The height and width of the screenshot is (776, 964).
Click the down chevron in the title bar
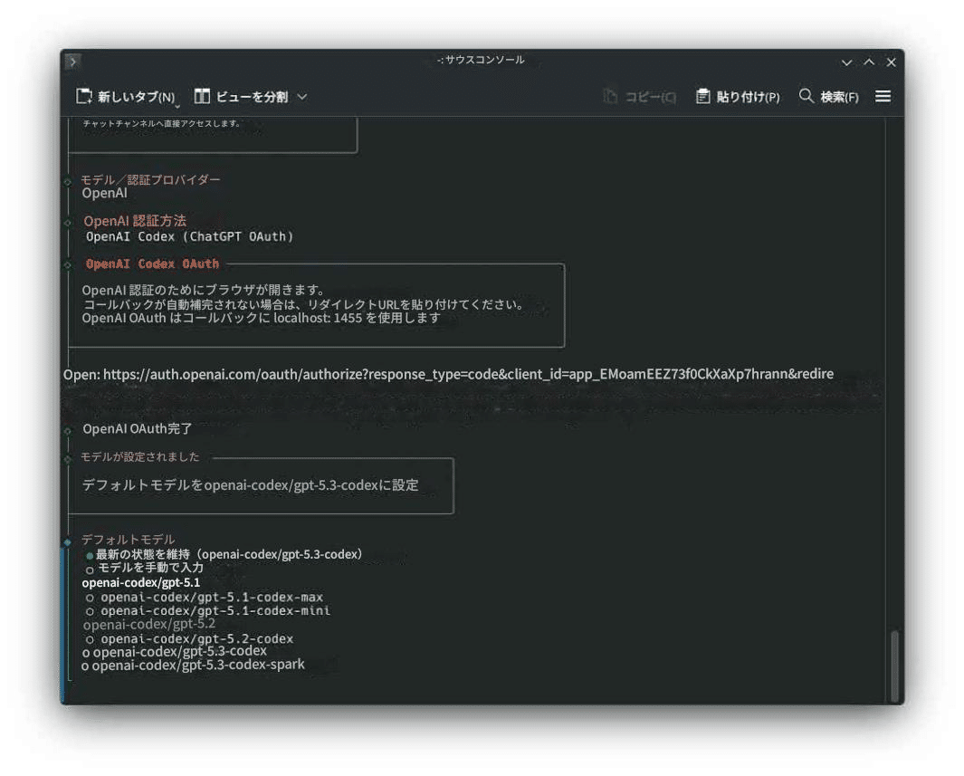pos(846,62)
